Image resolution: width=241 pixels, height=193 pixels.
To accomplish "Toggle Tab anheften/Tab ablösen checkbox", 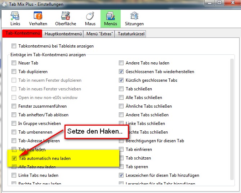I will click(14, 115).
